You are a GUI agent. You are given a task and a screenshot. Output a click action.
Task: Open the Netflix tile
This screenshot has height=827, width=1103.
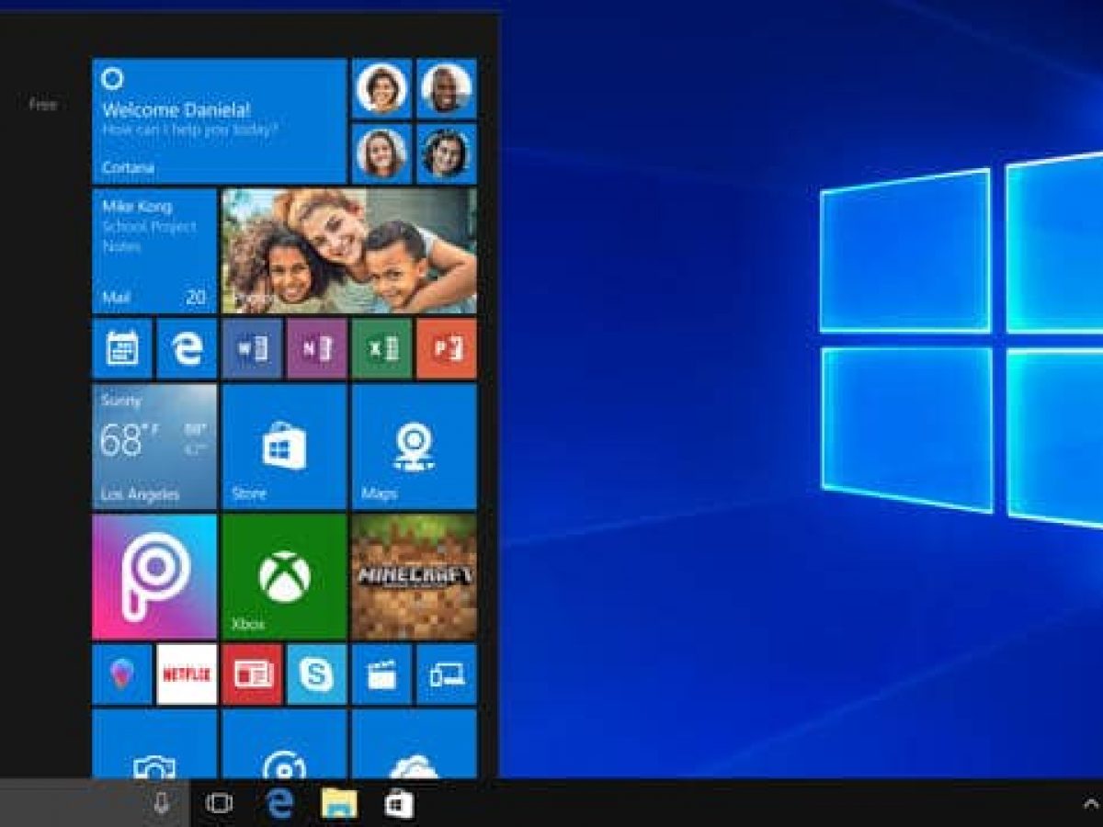point(187,674)
